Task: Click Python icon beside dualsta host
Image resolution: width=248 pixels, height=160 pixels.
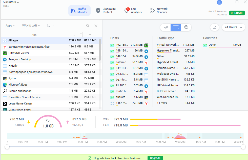Action: 146,97
